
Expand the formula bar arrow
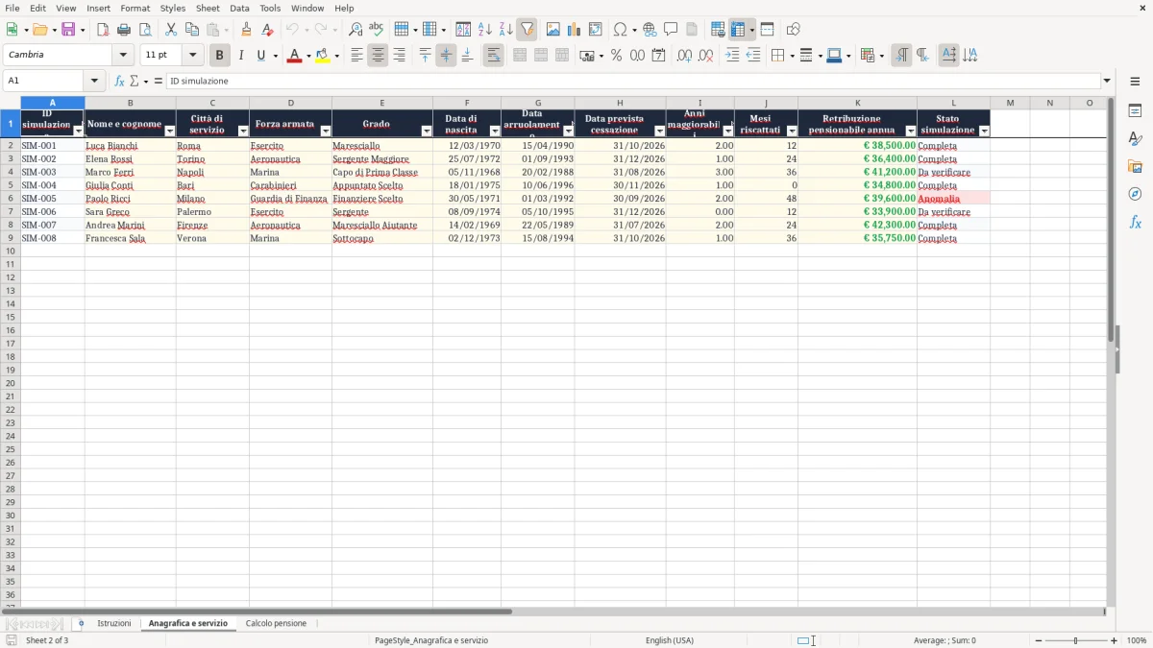coord(1107,81)
